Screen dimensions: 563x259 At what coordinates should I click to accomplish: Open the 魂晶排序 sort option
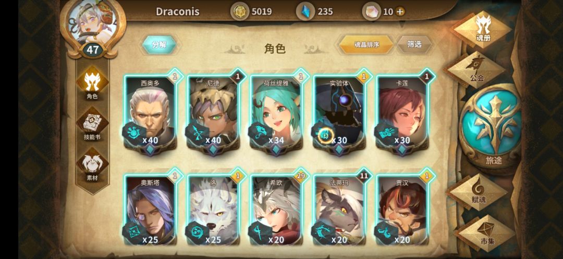coord(366,44)
